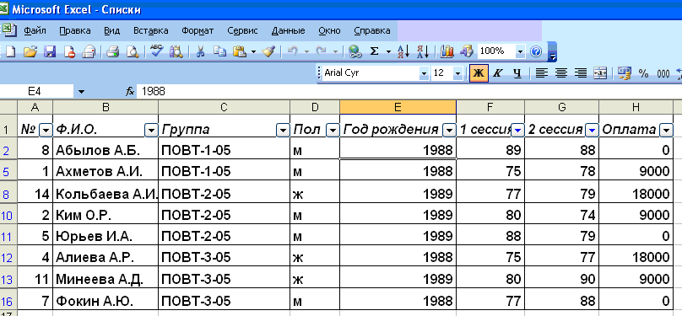Copy selection with the Copy icon

pos(220,52)
